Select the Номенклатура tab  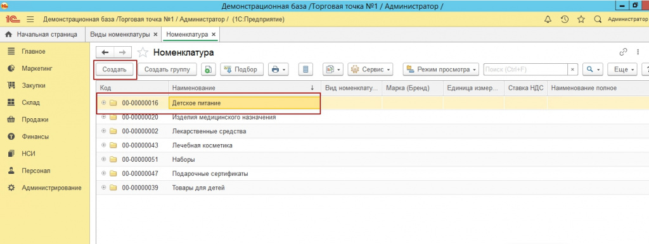[x=187, y=34]
